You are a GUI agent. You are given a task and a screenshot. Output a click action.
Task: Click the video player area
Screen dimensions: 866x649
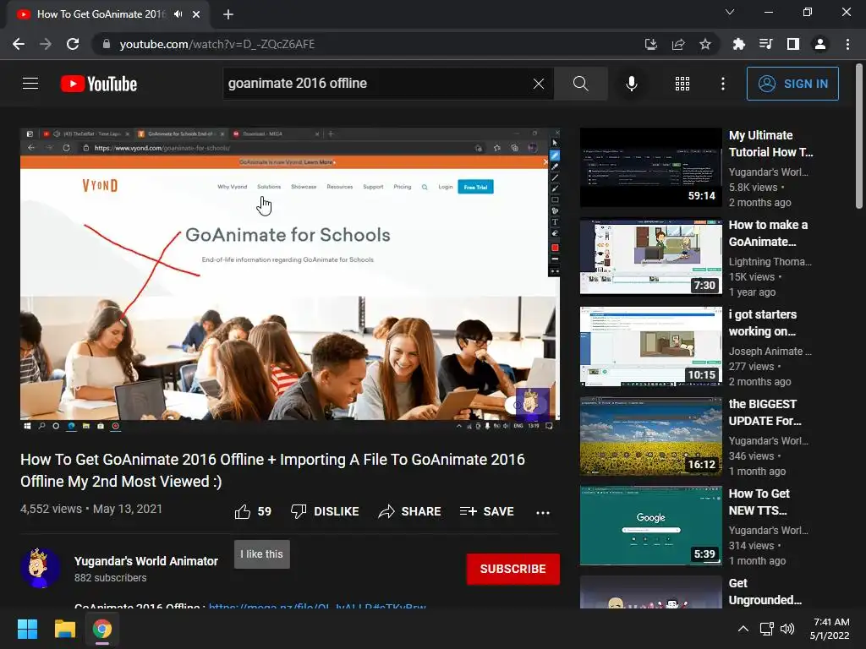click(290, 280)
